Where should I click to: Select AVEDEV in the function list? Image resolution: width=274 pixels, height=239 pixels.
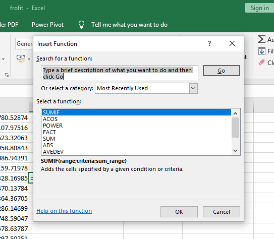pyautogui.click(x=136, y=152)
